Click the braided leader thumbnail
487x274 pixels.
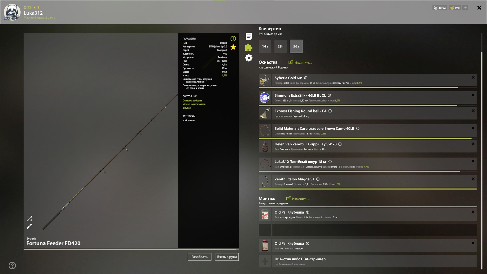pyautogui.click(x=265, y=164)
